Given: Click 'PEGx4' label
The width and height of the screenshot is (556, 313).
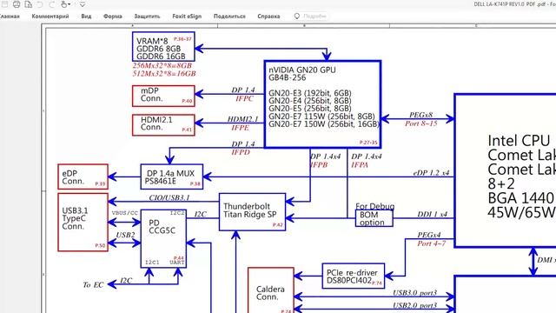Looking at the screenshot, I should (x=429, y=235).
